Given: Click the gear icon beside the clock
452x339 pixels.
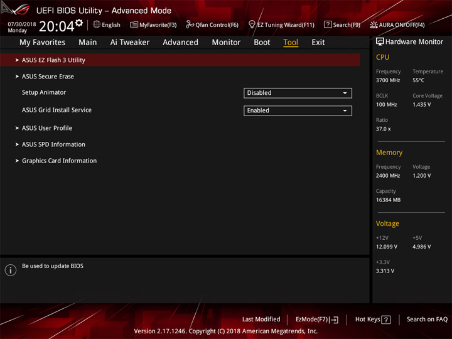Looking at the screenshot, I should pyautogui.click(x=79, y=23).
